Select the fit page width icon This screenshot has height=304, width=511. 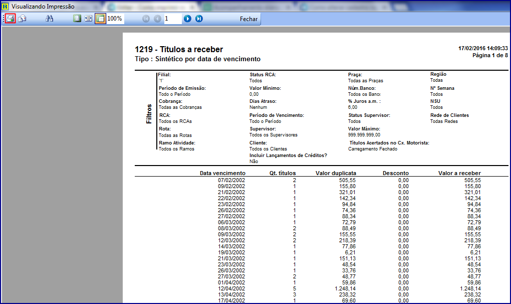(88, 19)
